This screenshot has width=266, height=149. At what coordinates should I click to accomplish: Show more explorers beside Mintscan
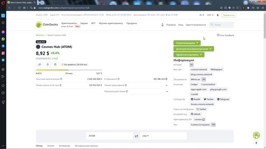(x=204, y=79)
